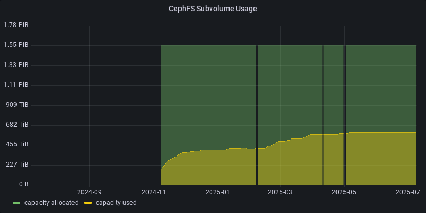
Task: Click the 2024-09 x-axis date label
Action: tap(89, 192)
